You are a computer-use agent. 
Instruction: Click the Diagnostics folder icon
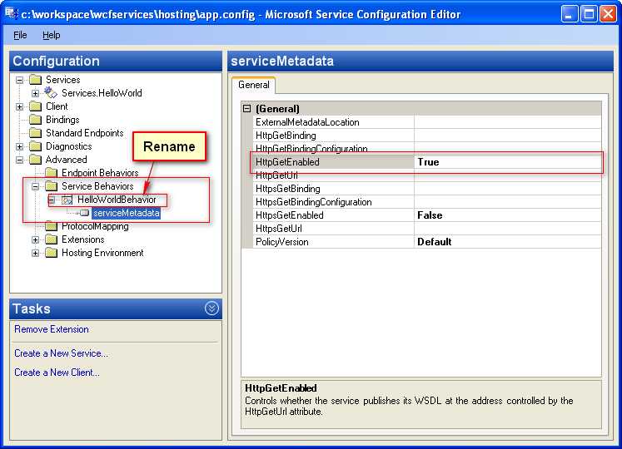point(36,146)
